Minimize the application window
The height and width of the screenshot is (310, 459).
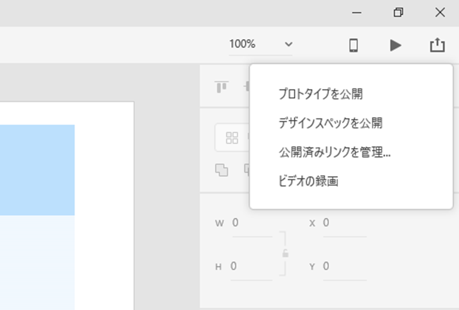point(356,13)
